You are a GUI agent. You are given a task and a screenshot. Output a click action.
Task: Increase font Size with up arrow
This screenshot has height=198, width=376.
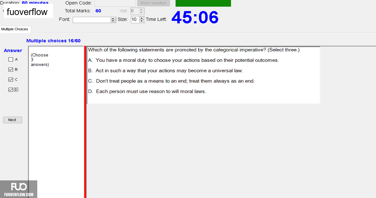coord(142,18)
